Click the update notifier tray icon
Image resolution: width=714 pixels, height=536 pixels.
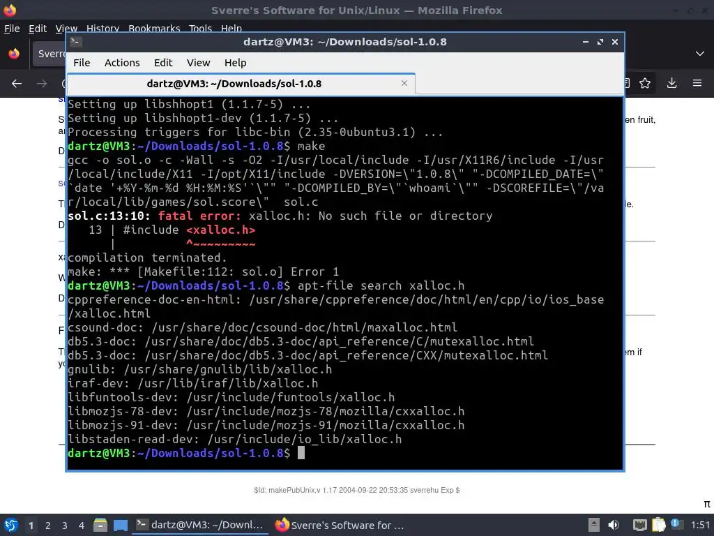[x=676, y=524]
